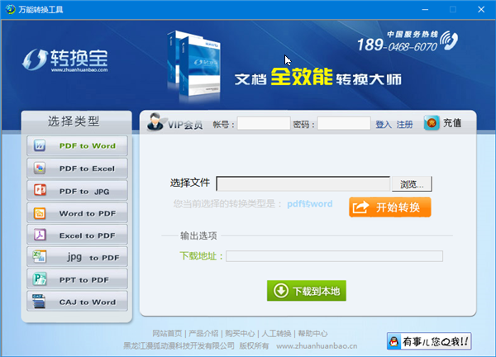The image size is (496, 357).
Task: Switch to PDF to JPG conversion
Action: (77, 190)
